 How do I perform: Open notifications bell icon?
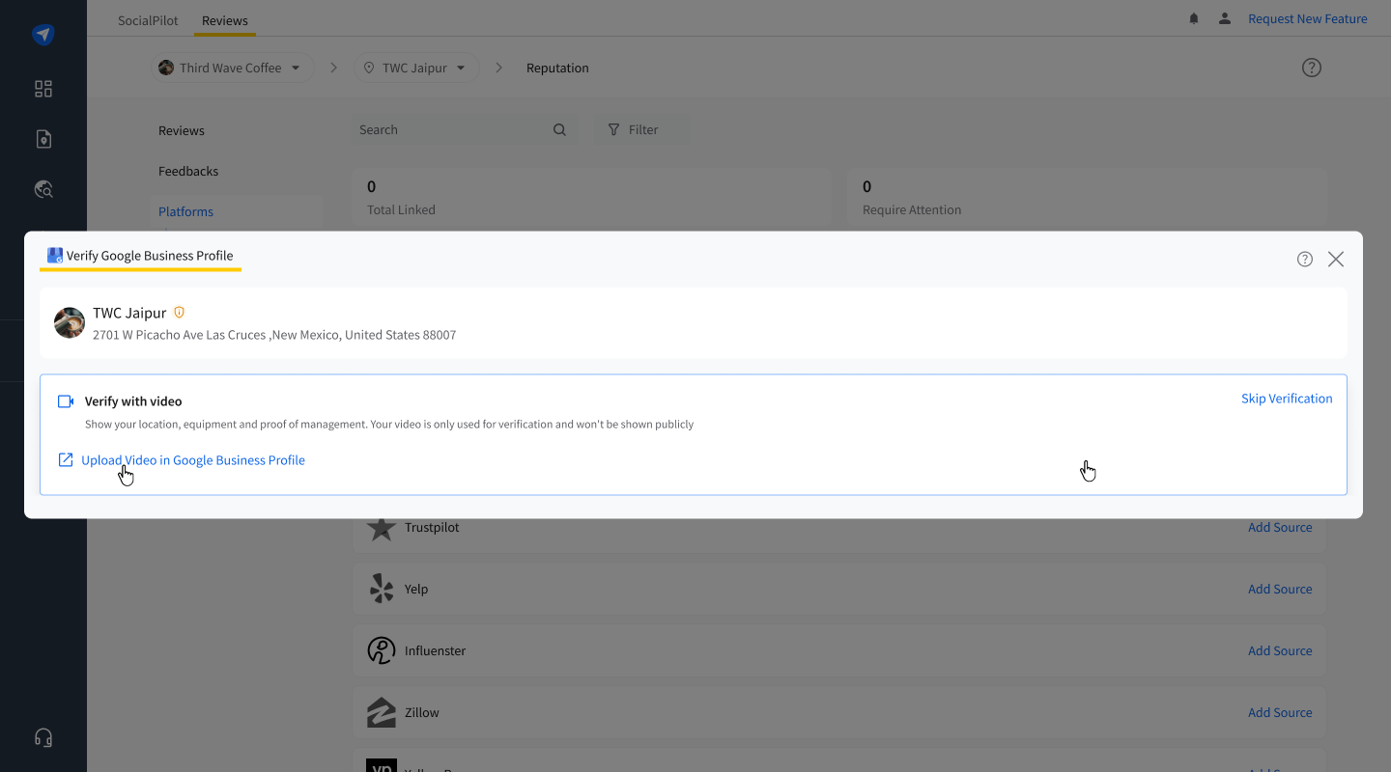(1194, 18)
